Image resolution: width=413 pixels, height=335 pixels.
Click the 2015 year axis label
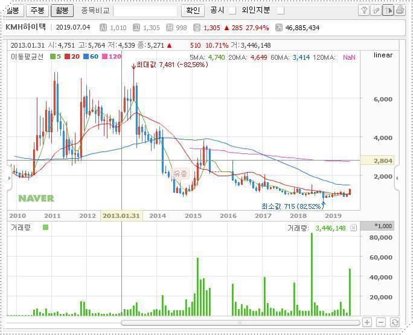click(193, 216)
